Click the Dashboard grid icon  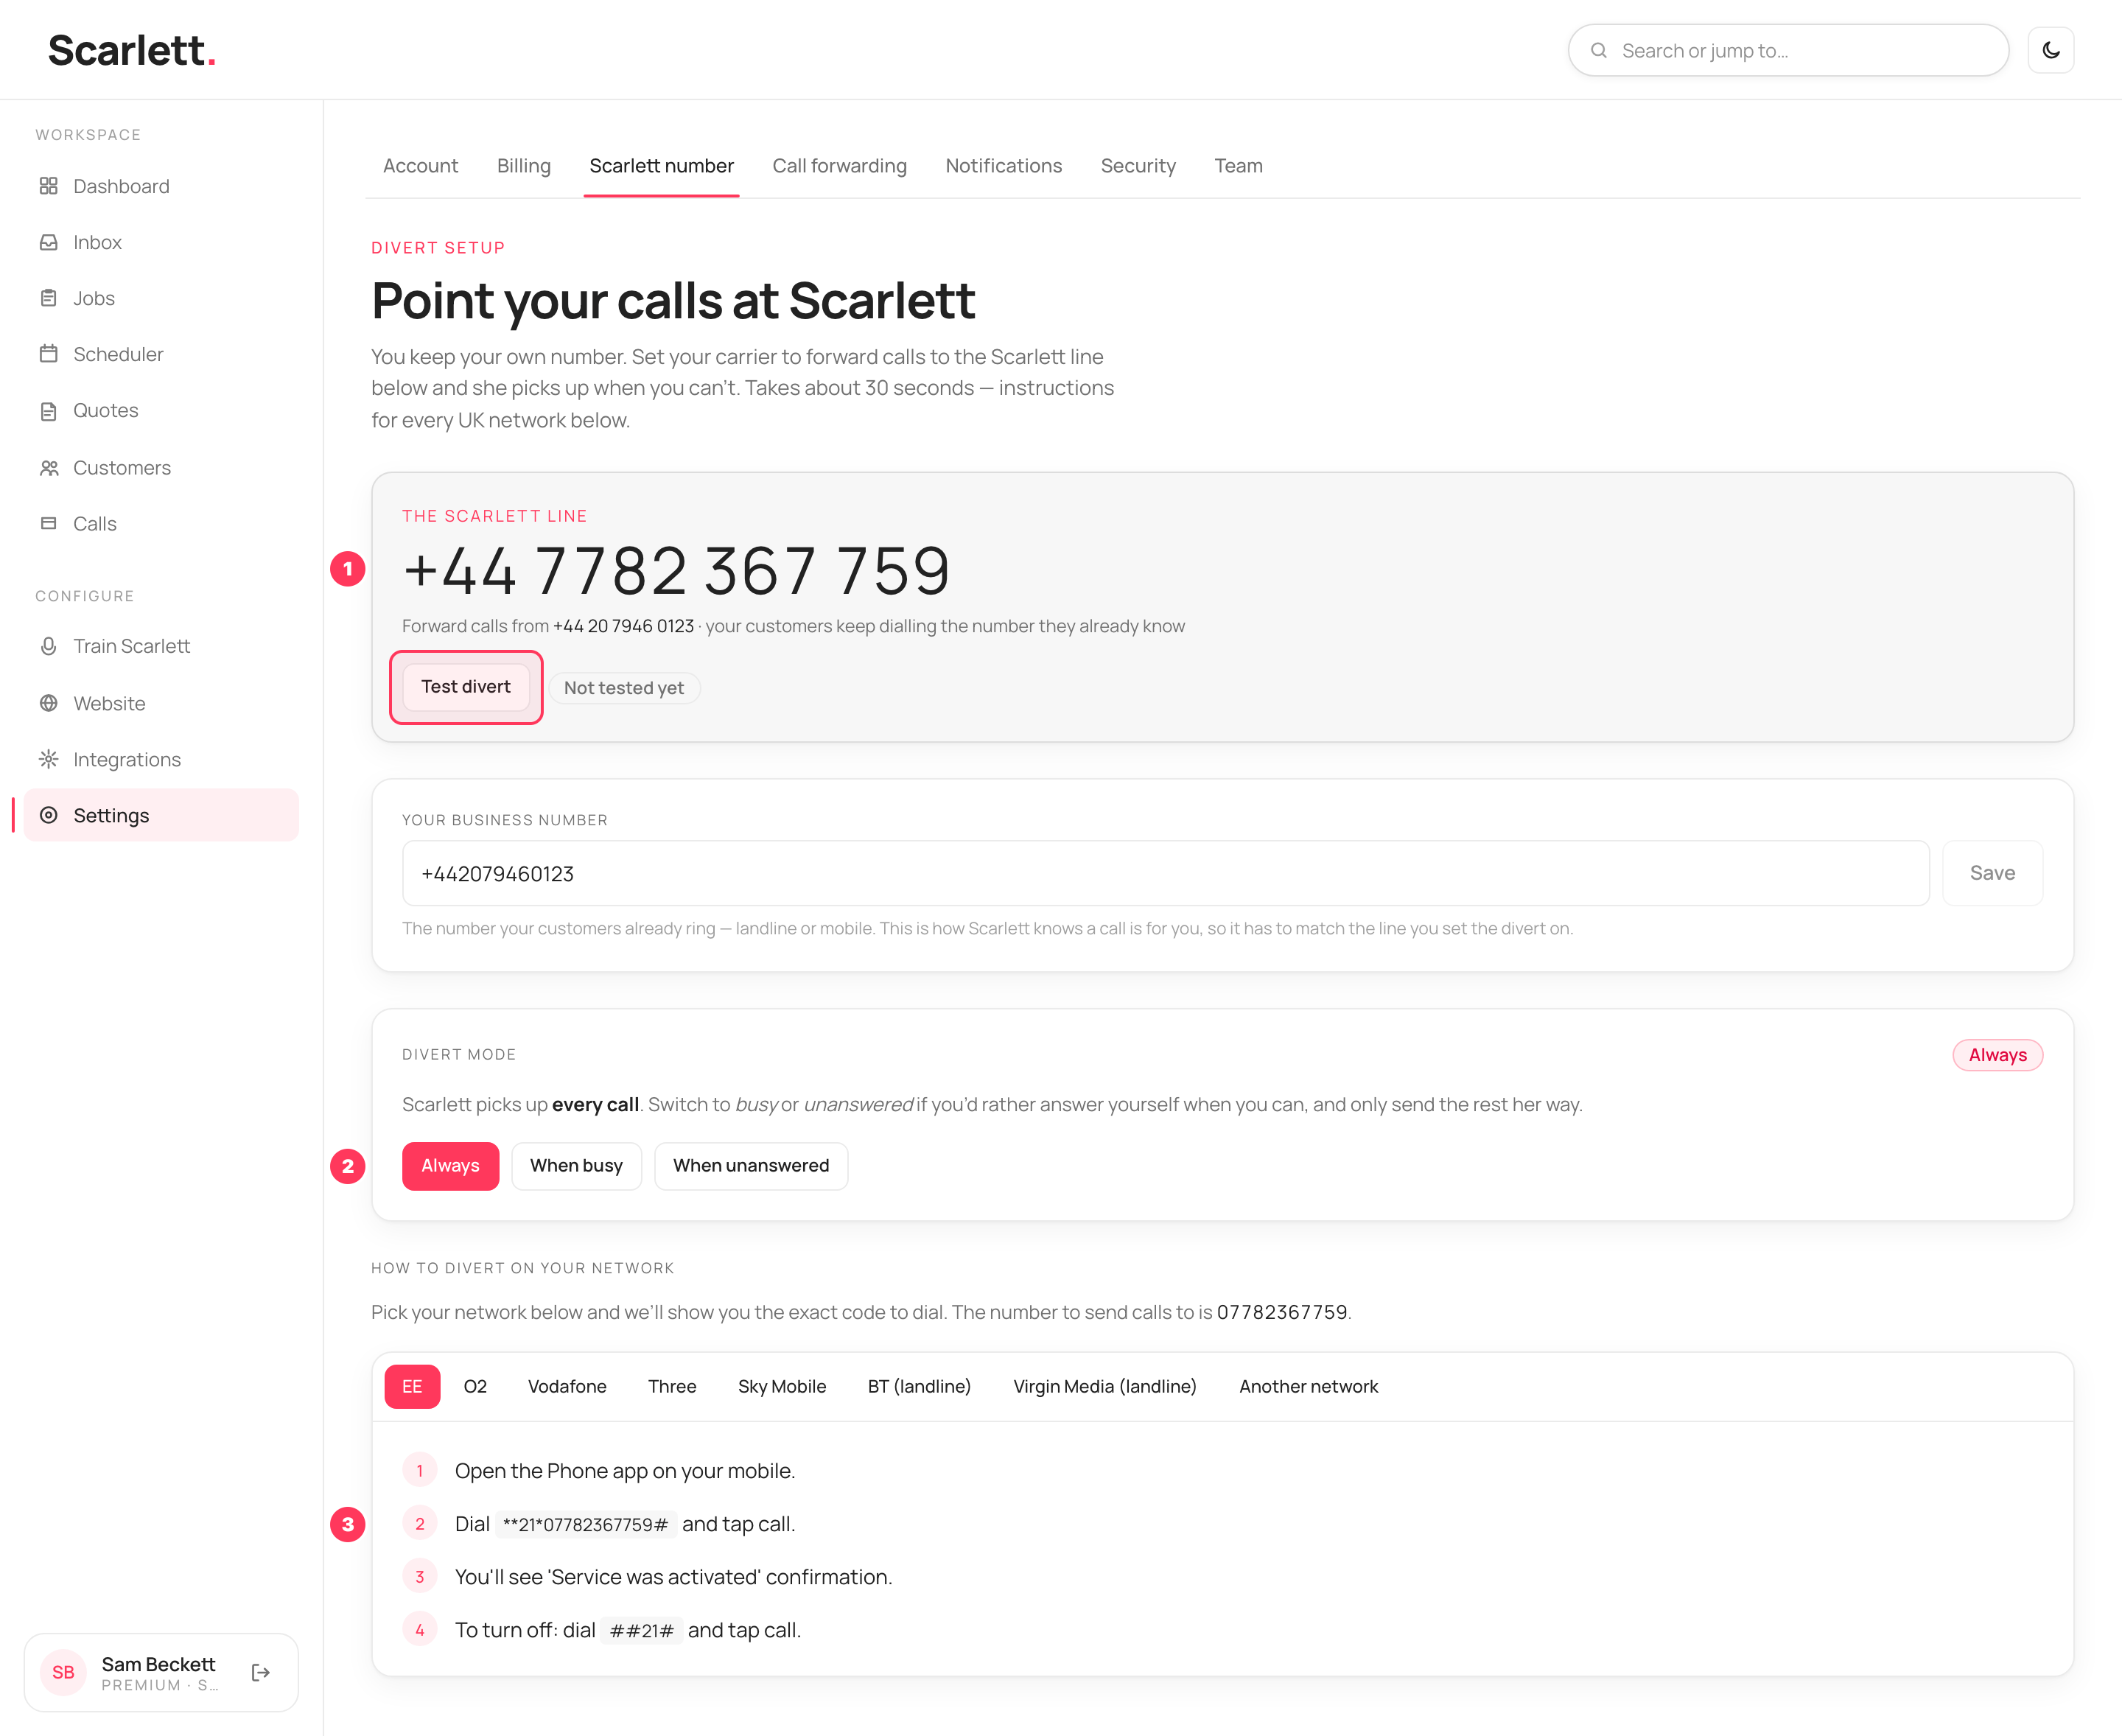[48, 186]
